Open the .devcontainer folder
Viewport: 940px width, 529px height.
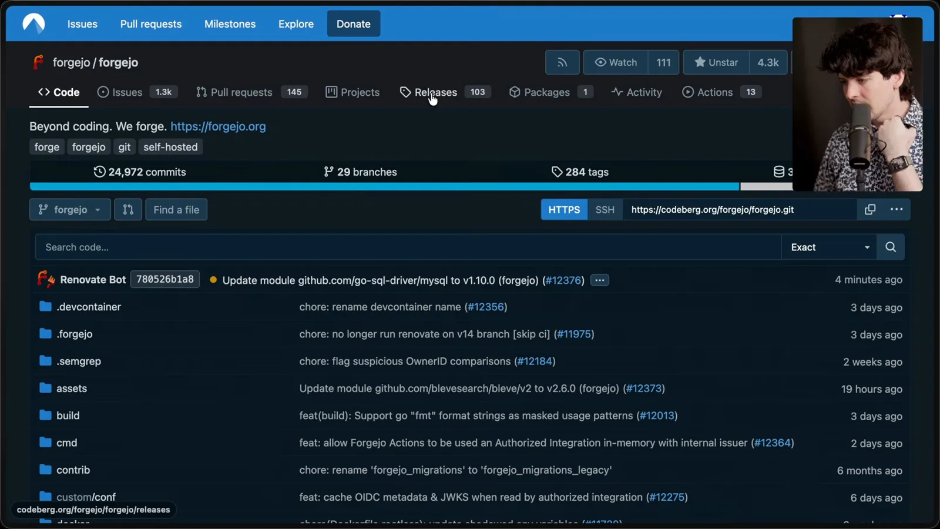pos(89,307)
